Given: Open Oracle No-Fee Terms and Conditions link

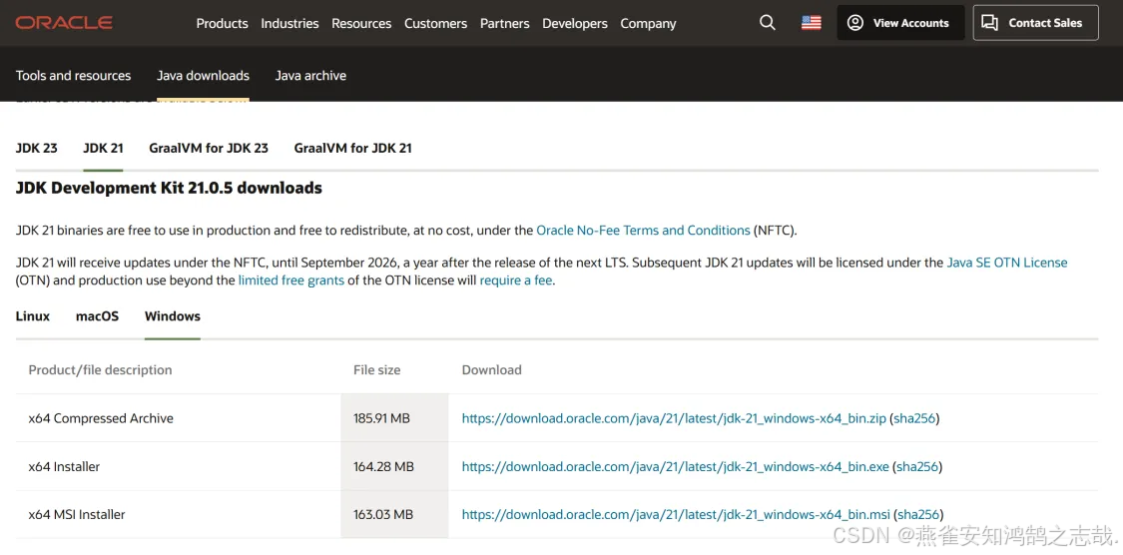Looking at the screenshot, I should [643, 231].
